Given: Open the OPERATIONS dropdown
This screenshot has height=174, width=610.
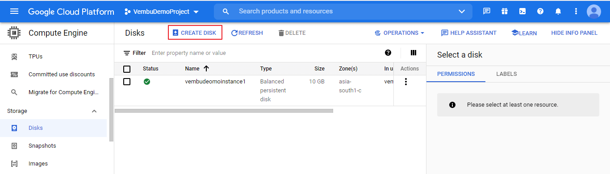Looking at the screenshot, I should 399,33.
